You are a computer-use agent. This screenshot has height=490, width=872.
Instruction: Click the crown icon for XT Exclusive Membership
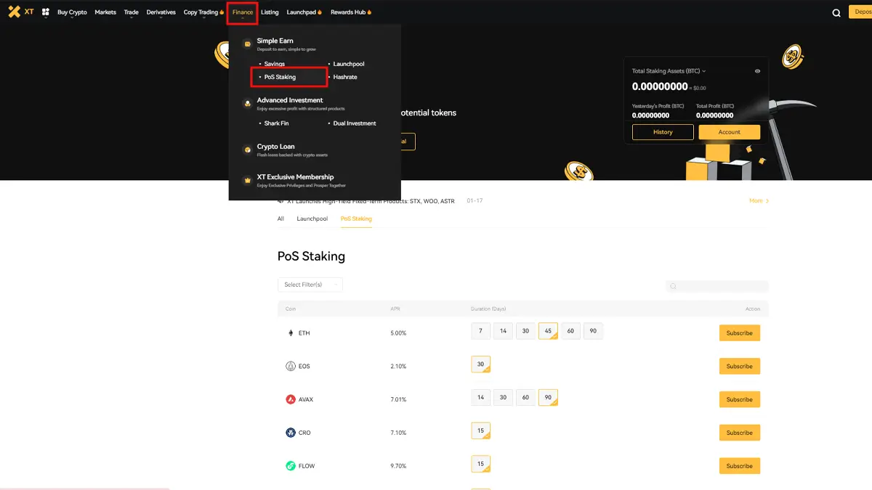pos(247,180)
